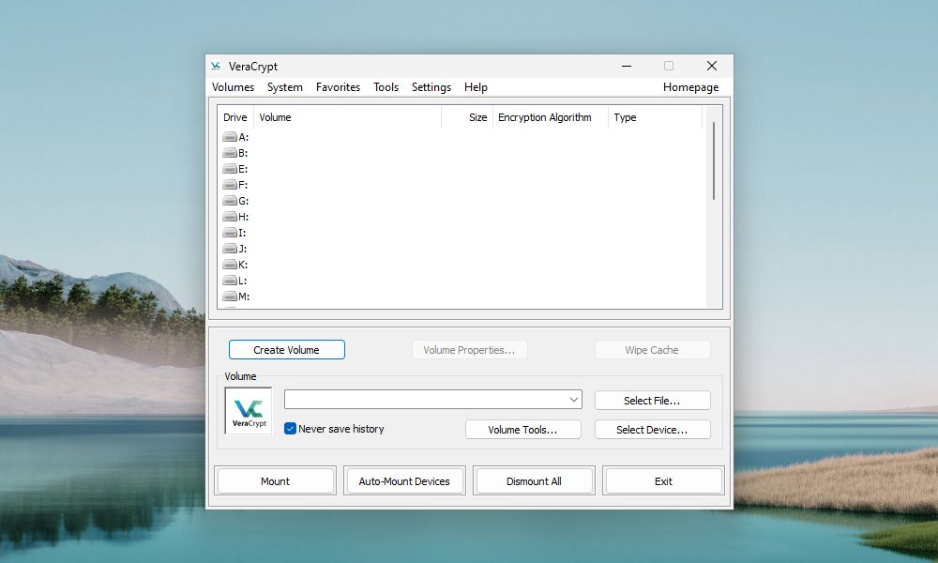Select the M: drive letter text
The width and height of the screenshot is (938, 563).
(244, 297)
